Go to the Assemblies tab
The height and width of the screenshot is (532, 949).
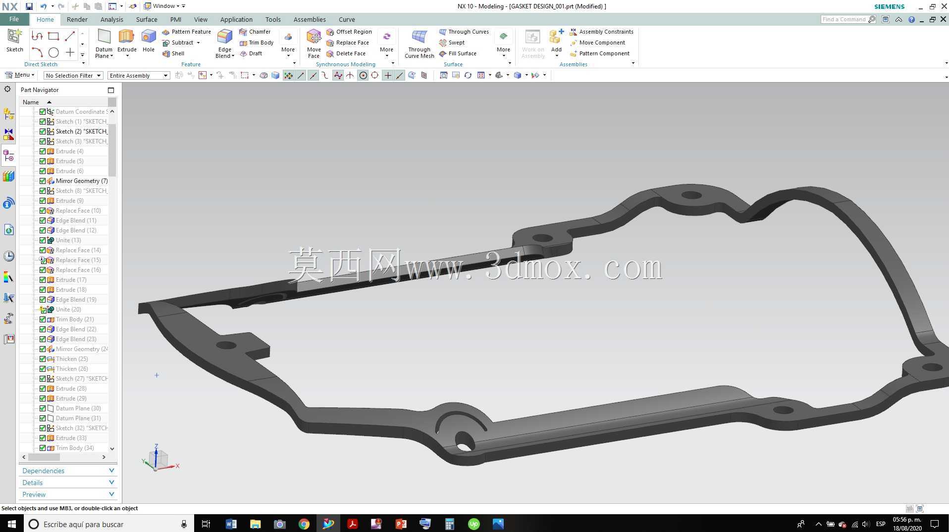[x=309, y=19]
